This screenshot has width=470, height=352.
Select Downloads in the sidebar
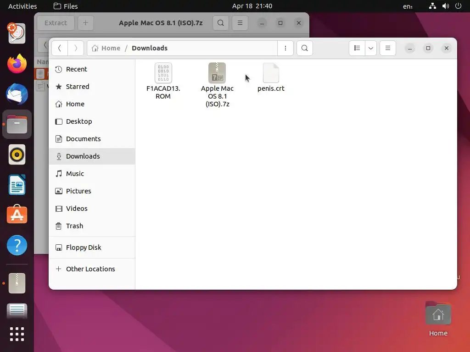pos(92,156)
